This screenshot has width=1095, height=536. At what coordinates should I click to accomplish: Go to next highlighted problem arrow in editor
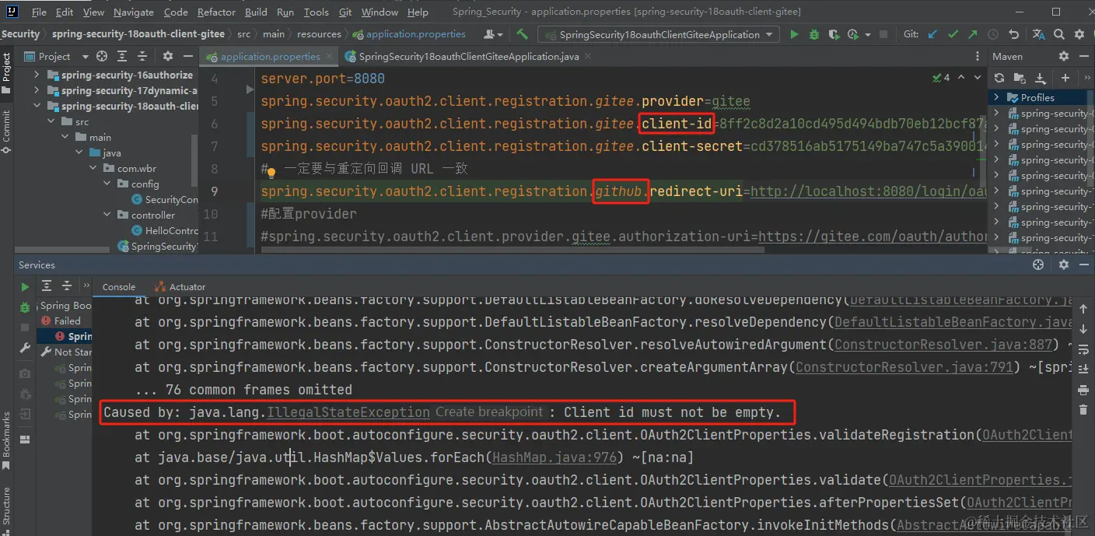tap(977, 78)
